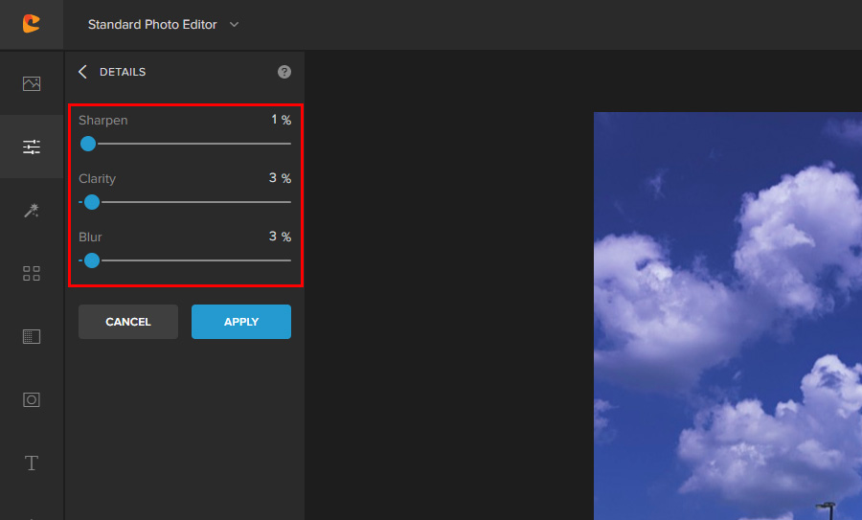The image size is (862, 520).
Task: Click the Sharpen value 1 %
Action: (281, 120)
